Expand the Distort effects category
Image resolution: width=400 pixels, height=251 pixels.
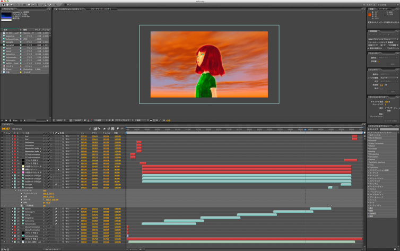click(368, 146)
